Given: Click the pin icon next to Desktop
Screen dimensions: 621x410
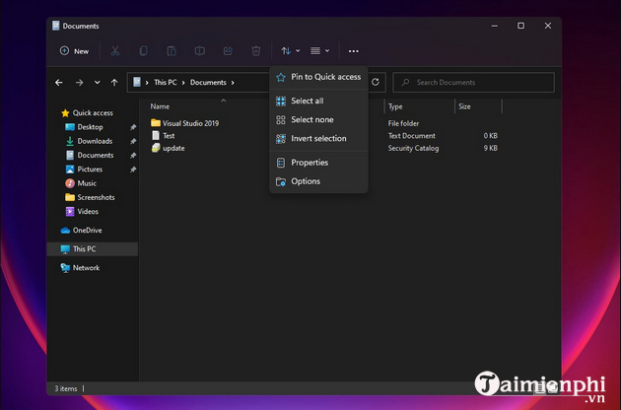Looking at the screenshot, I should 133,127.
